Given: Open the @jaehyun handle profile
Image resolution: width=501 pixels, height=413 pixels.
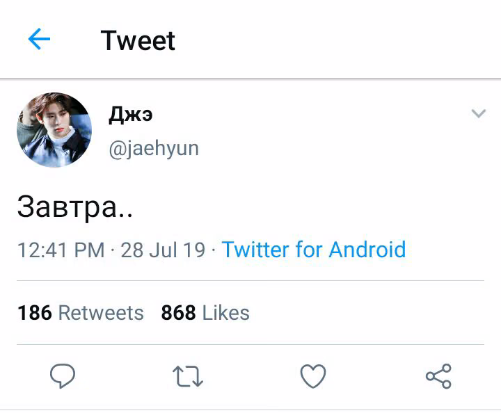Looking at the screenshot, I should point(154,149).
